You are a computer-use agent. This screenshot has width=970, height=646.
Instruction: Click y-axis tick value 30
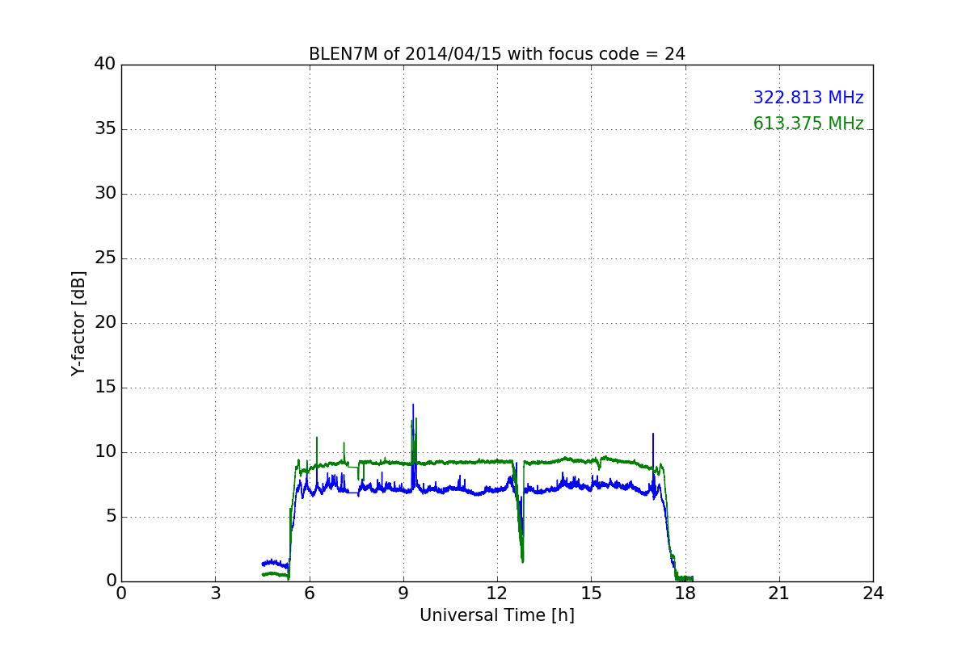pyautogui.click(x=105, y=194)
